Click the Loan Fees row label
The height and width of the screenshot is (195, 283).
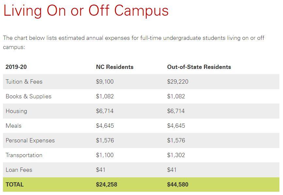click(19, 170)
